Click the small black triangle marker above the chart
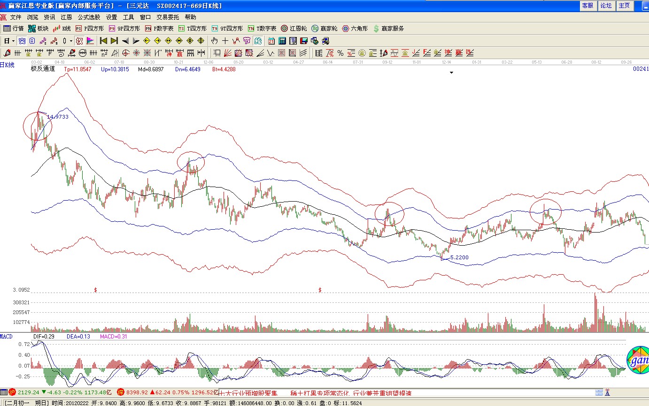 [451, 73]
